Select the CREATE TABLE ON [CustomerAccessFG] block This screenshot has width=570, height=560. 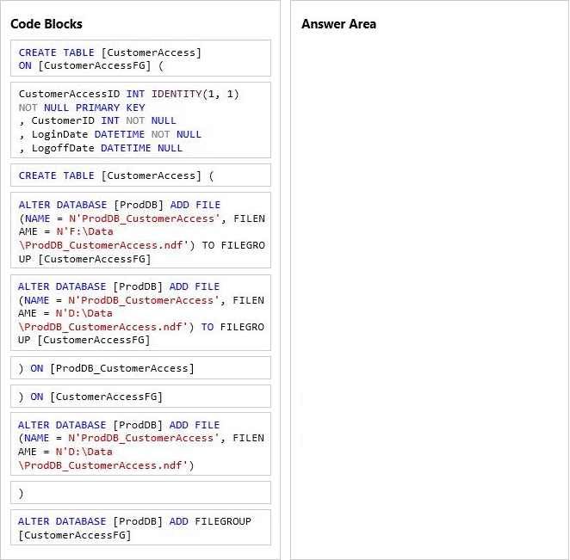click(x=140, y=58)
